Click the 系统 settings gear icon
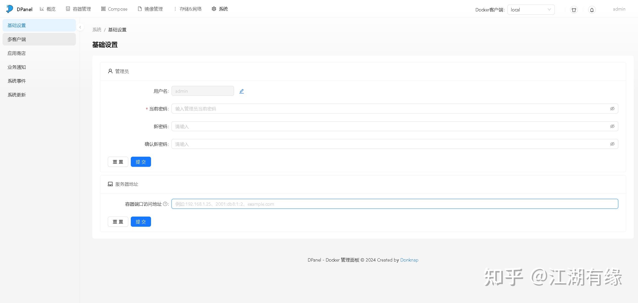638x303 pixels. point(214,9)
